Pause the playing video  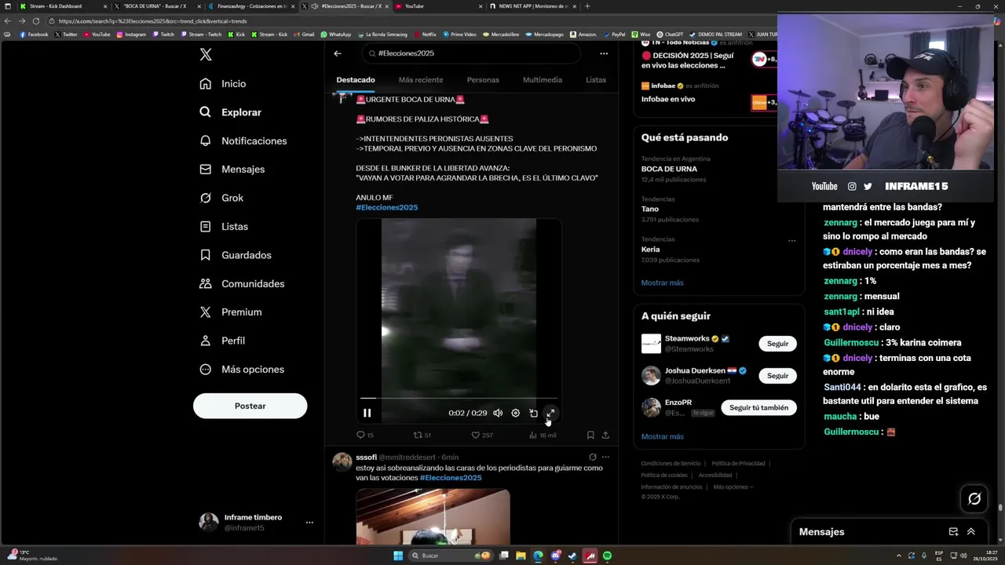point(367,414)
